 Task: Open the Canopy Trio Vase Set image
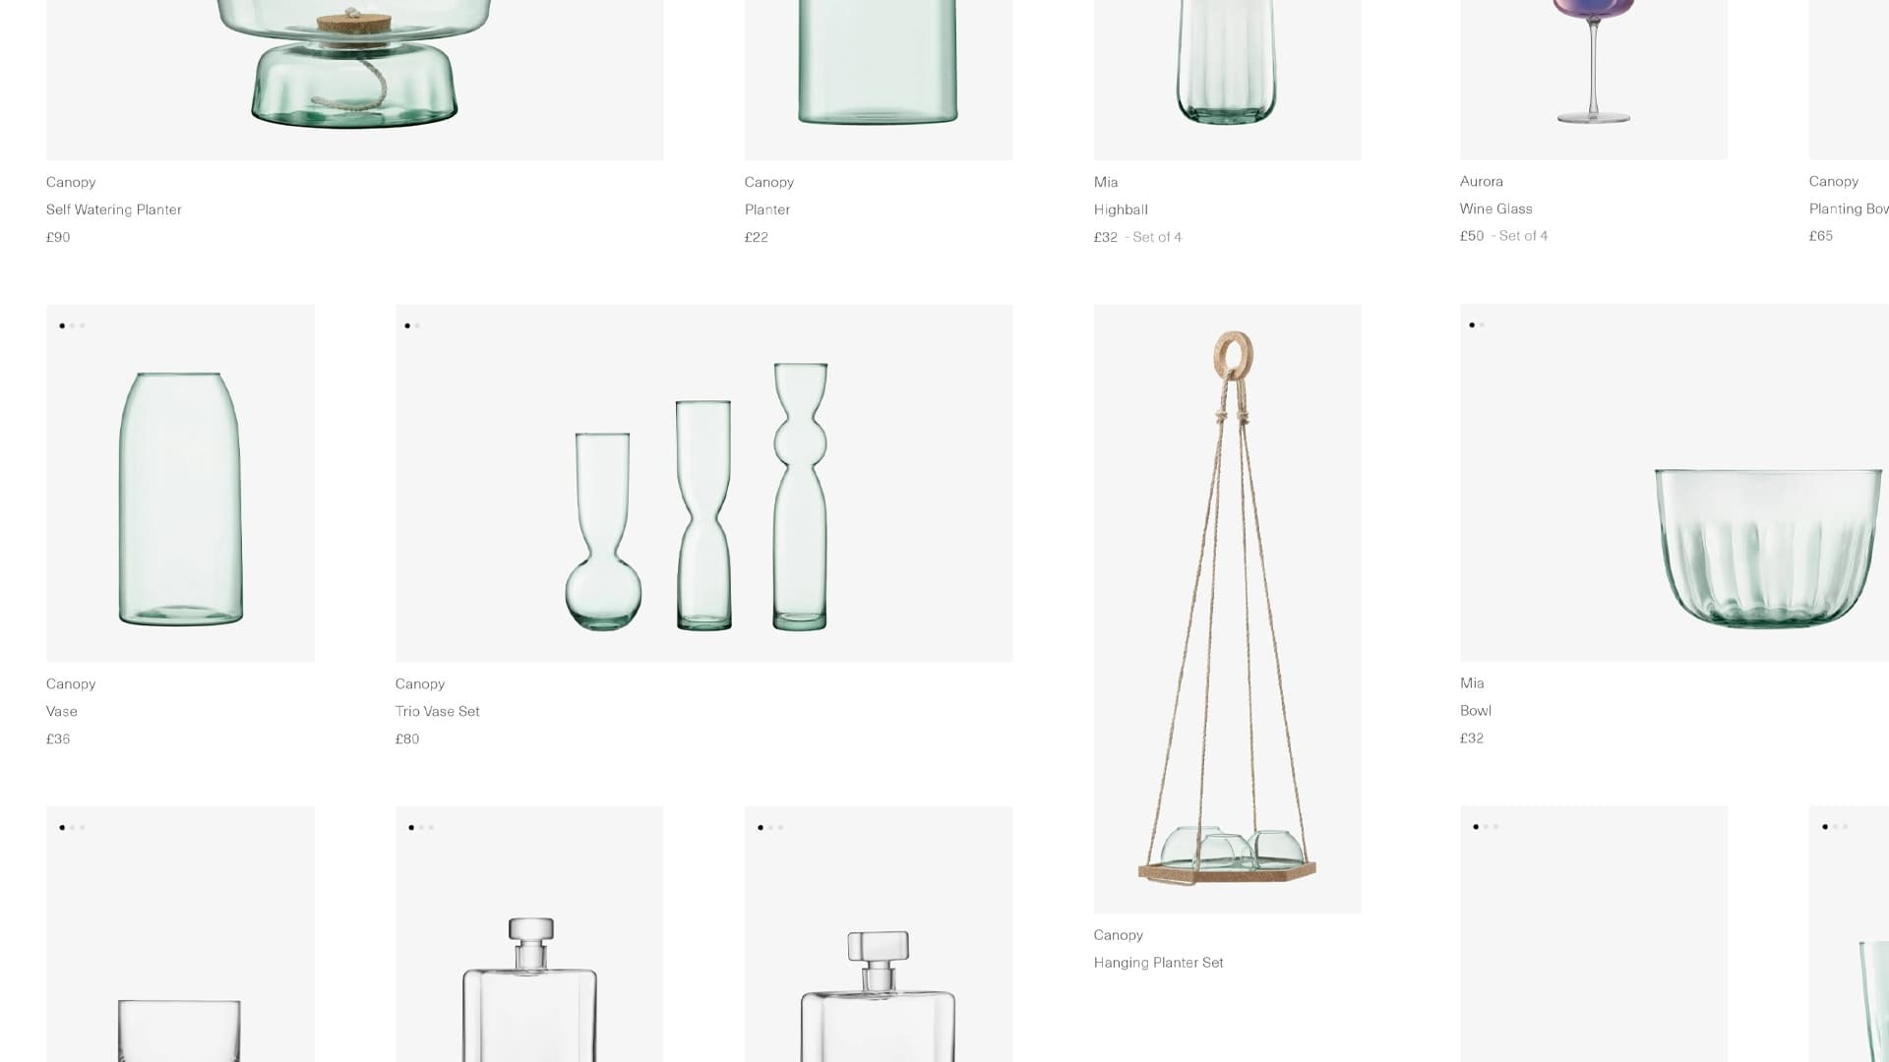[703, 483]
